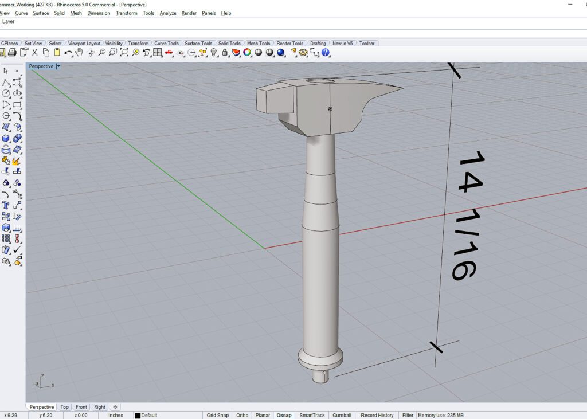Select the Zoom Window tool

point(113,53)
